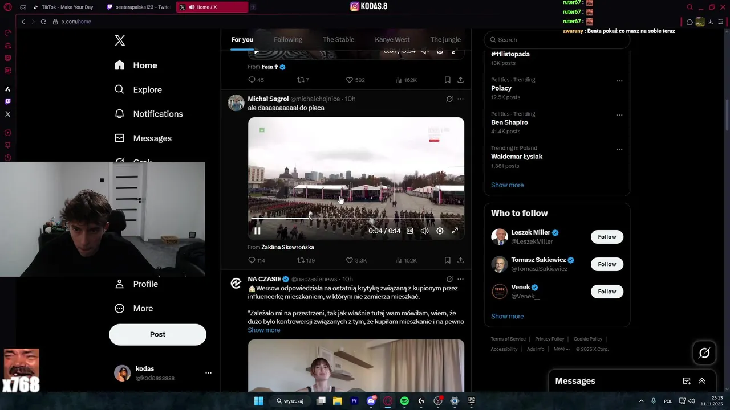Open the floating Grok button
This screenshot has height=410, width=730.
tap(704, 353)
